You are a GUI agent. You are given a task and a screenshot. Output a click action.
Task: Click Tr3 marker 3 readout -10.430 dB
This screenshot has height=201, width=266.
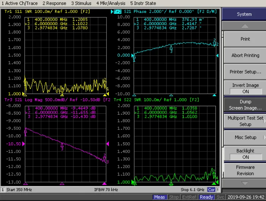point(83,116)
